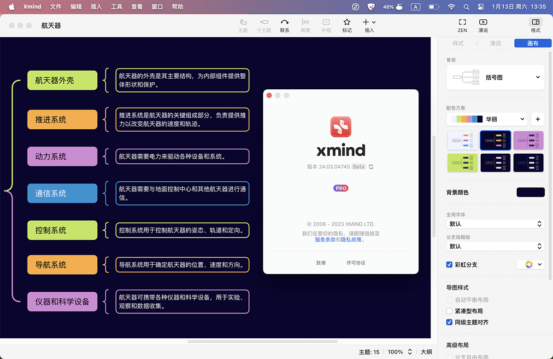
Task: Click the refresh icon next to Beta
Action: (371, 167)
